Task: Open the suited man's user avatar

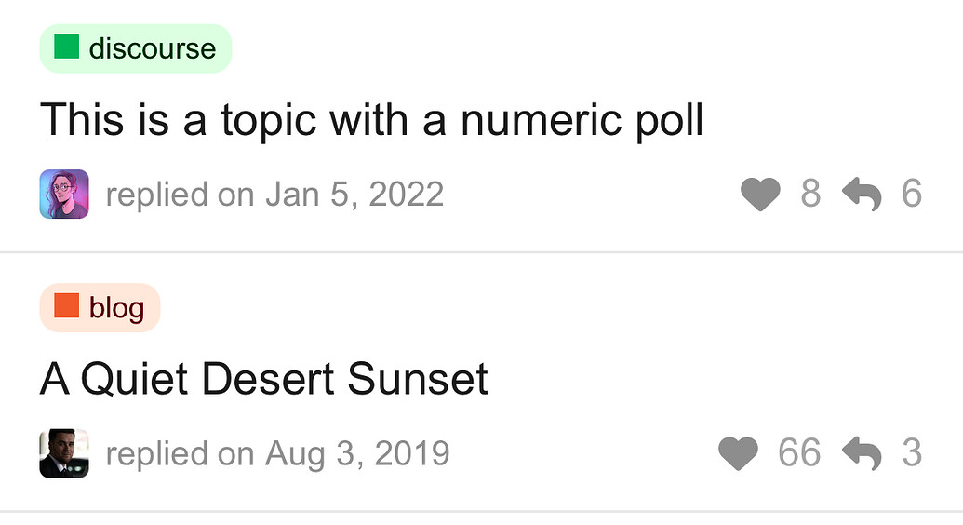Action: (x=64, y=453)
